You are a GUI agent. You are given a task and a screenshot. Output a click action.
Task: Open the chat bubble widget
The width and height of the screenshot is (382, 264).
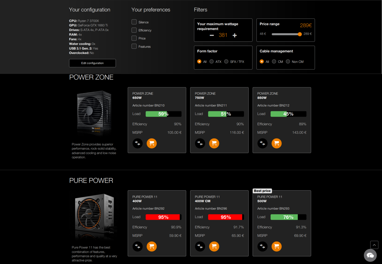(370, 255)
